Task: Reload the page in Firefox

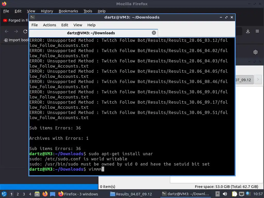Action: pos(25,31)
